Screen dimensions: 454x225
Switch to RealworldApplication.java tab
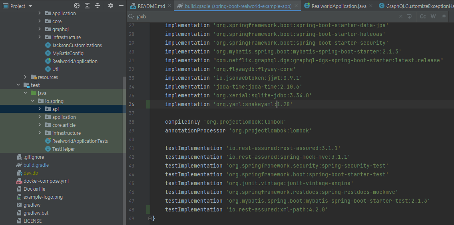(x=339, y=6)
